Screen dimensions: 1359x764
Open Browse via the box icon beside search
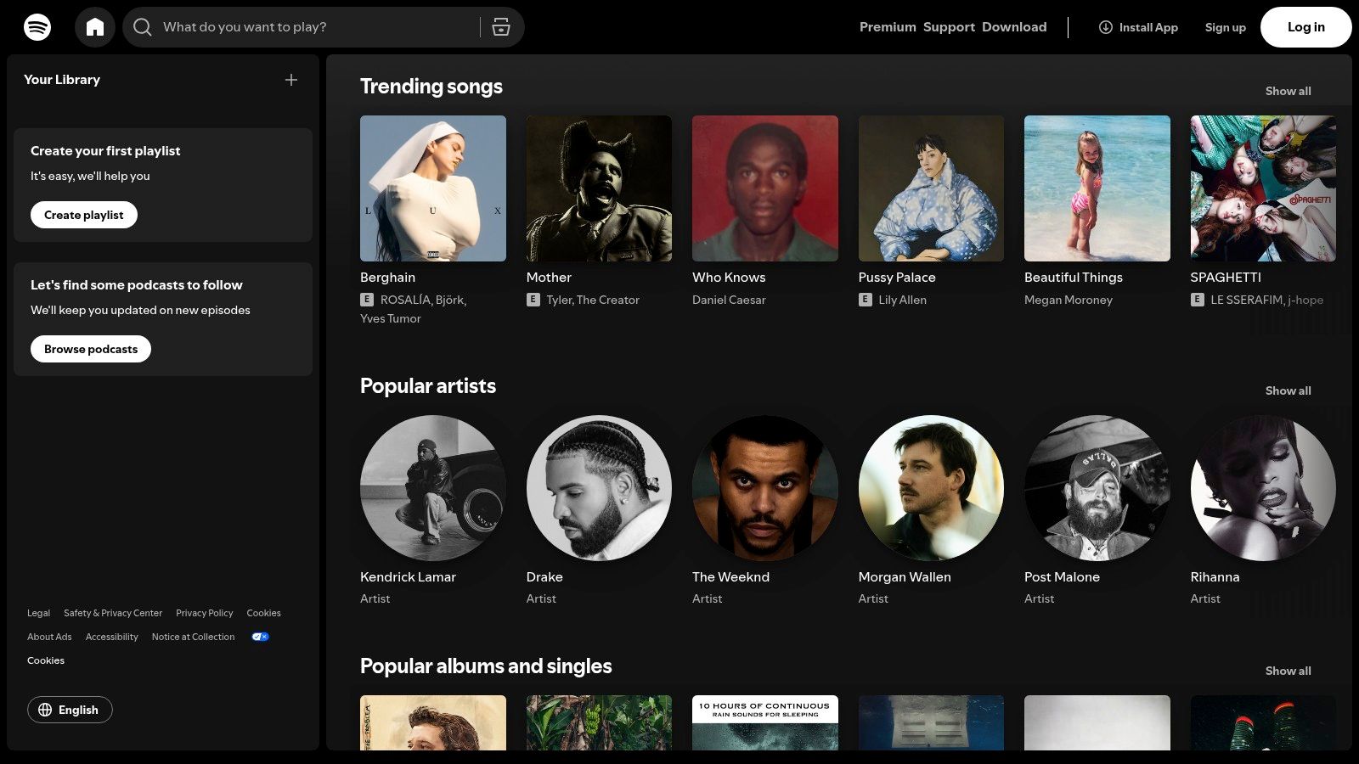coord(501,26)
